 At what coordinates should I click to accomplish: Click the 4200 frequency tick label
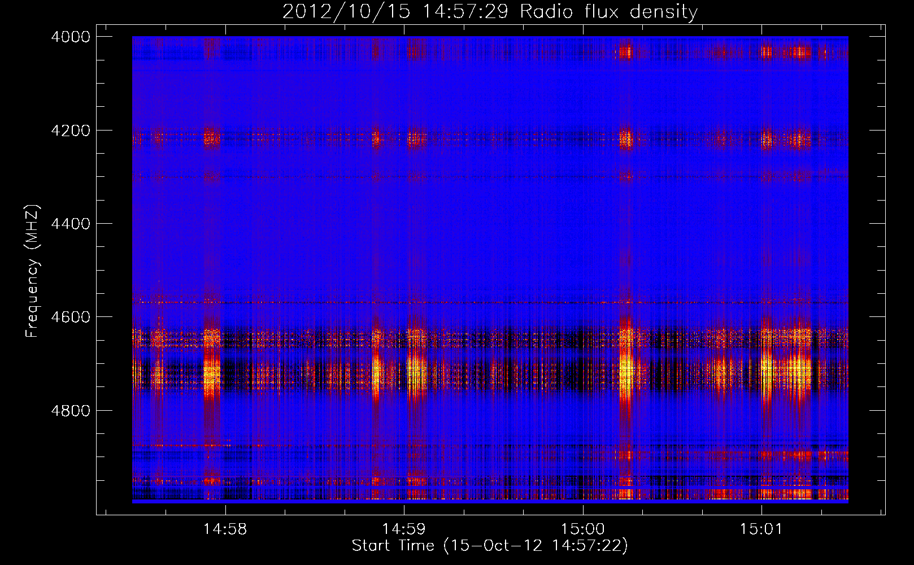click(x=71, y=131)
